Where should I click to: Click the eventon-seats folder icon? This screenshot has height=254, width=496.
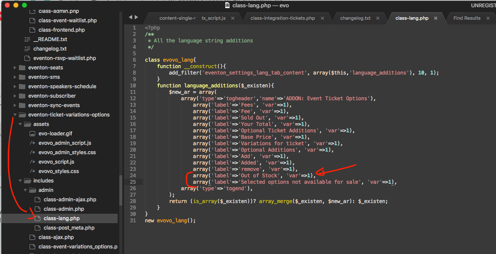click(x=22, y=68)
